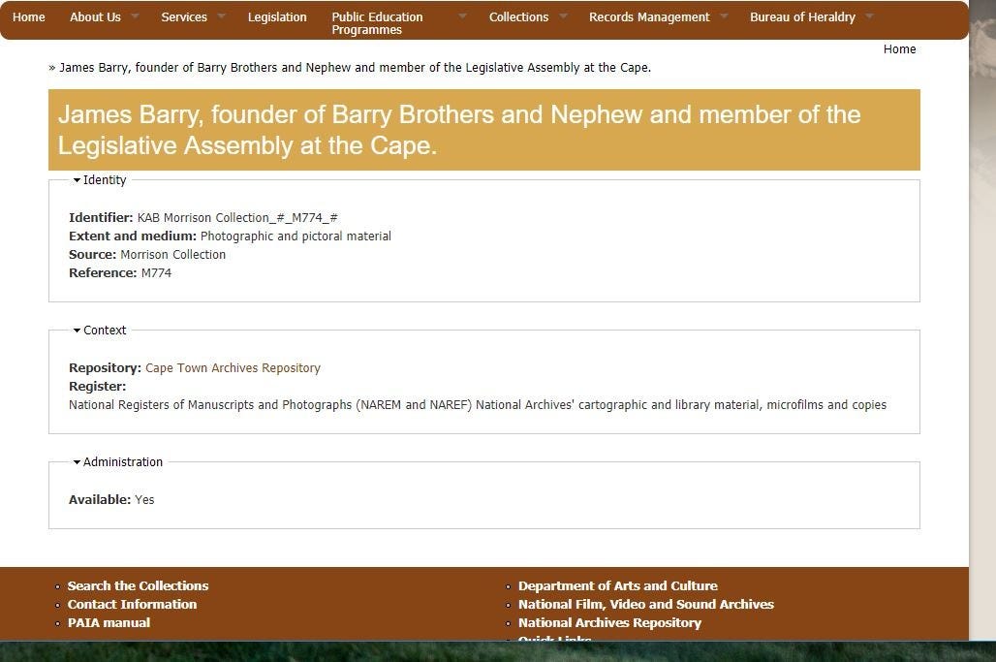Collapse the Identity section
Image resolution: width=996 pixels, height=662 pixels.
pos(100,179)
